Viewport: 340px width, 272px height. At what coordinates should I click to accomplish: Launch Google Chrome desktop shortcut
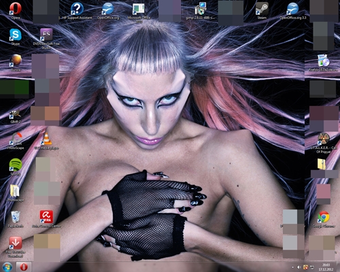[324, 218]
